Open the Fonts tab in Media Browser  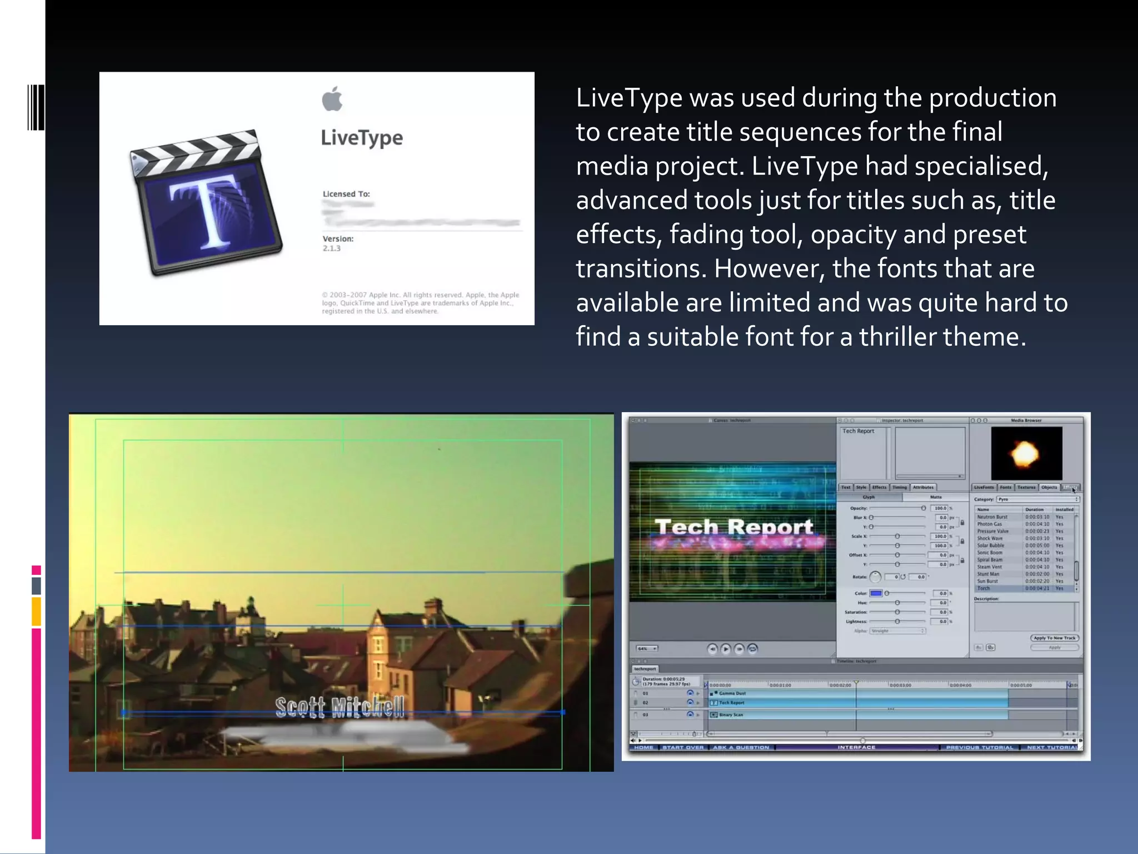coord(1006,488)
